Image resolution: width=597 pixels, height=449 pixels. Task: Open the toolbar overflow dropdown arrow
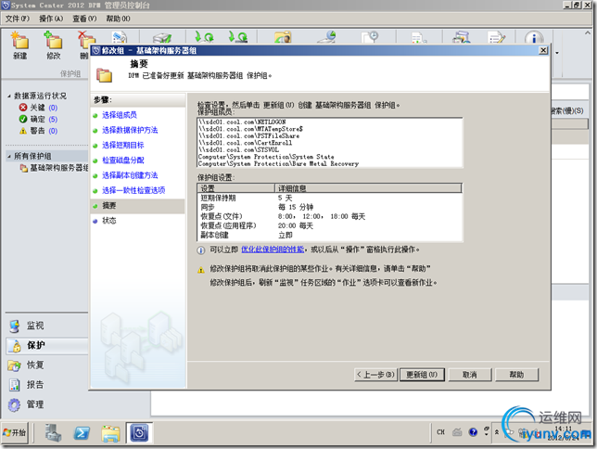coord(557,53)
